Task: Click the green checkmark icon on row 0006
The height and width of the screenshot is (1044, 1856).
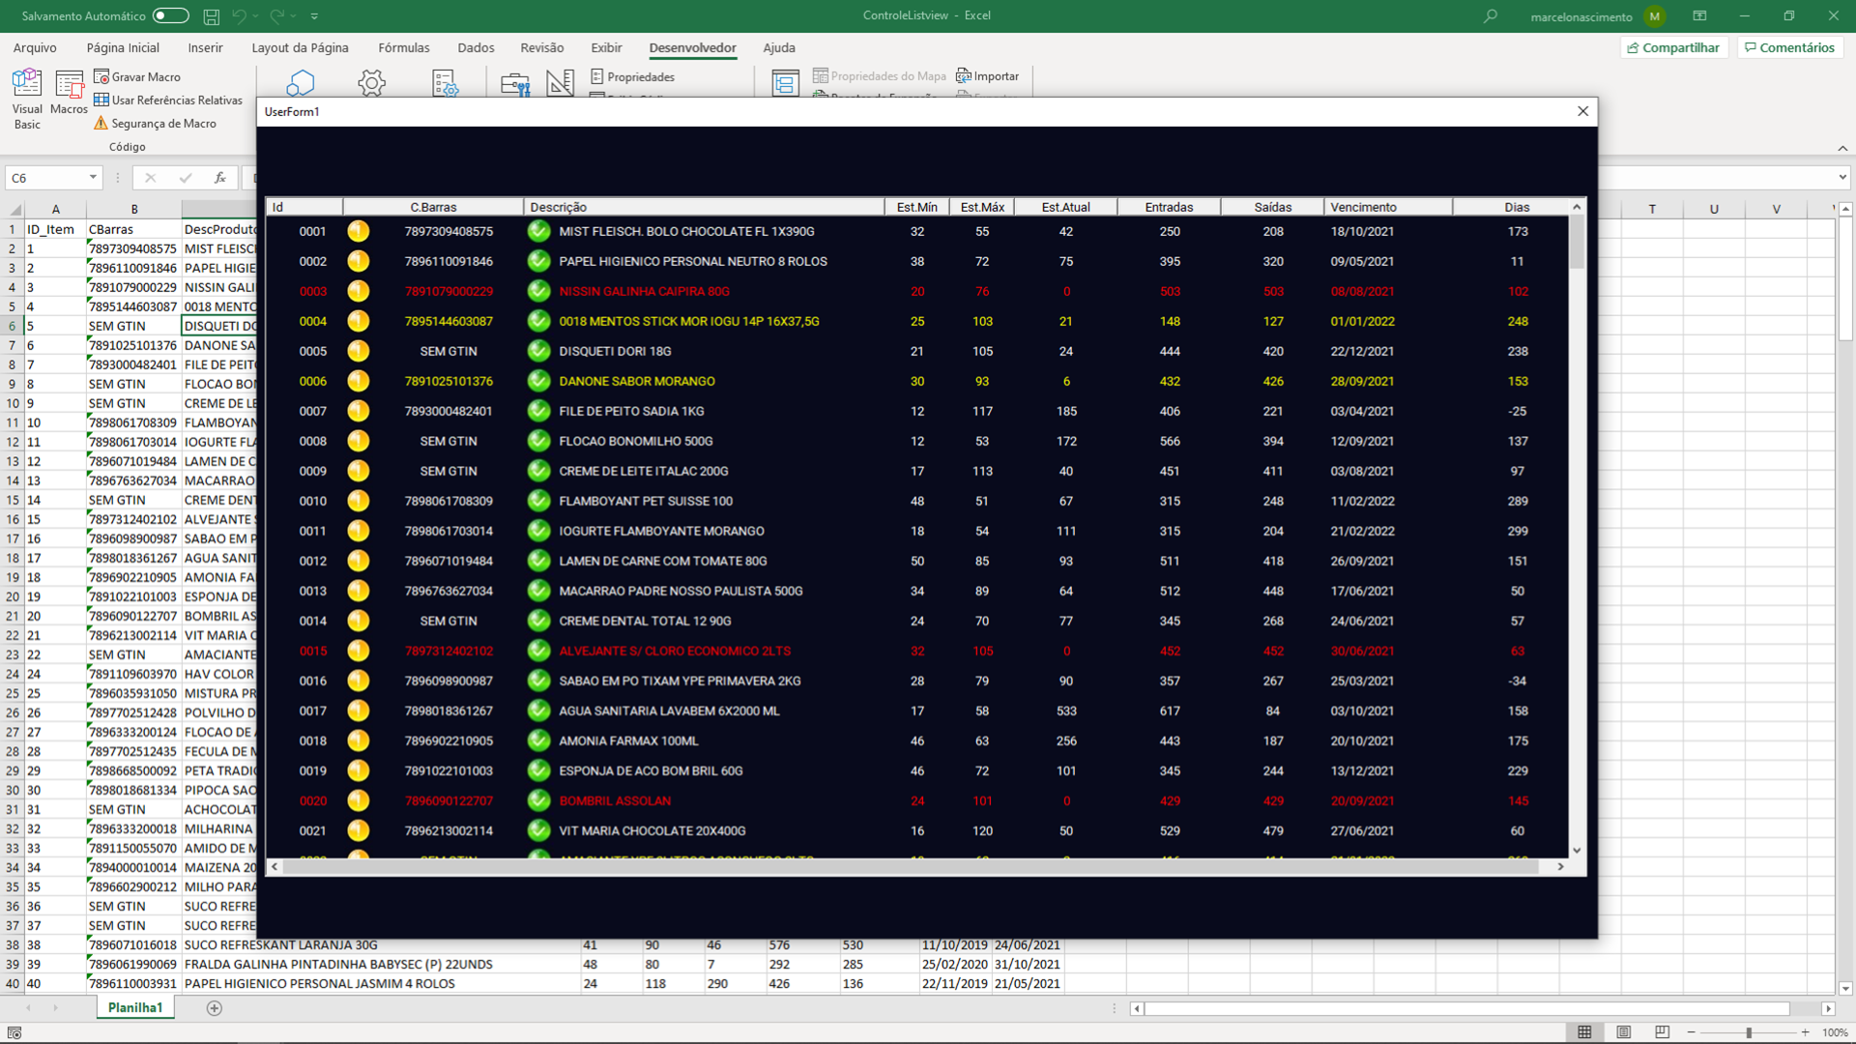Action: (x=539, y=381)
